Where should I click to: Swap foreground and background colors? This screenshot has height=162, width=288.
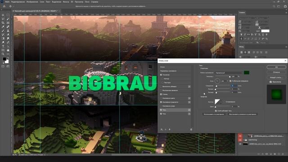click(8, 58)
